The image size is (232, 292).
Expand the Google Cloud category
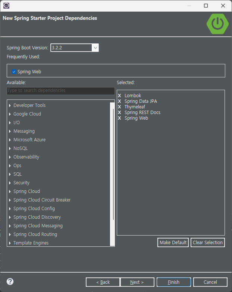tap(10, 114)
